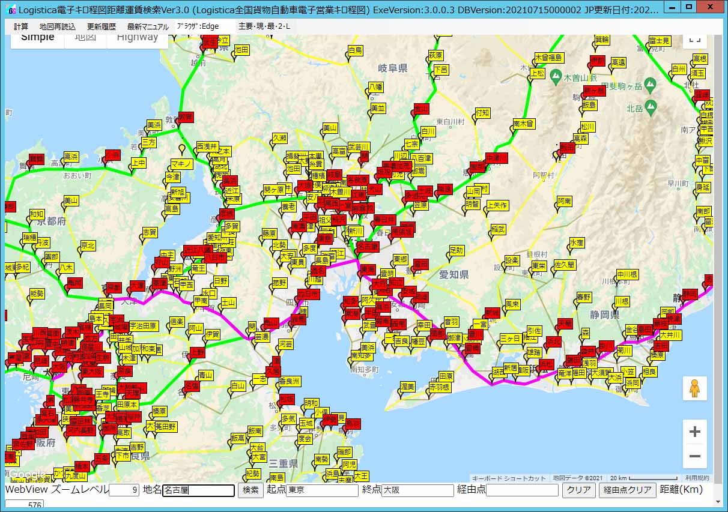Click the 木曽山脈 mountain landmark icon

[556, 78]
